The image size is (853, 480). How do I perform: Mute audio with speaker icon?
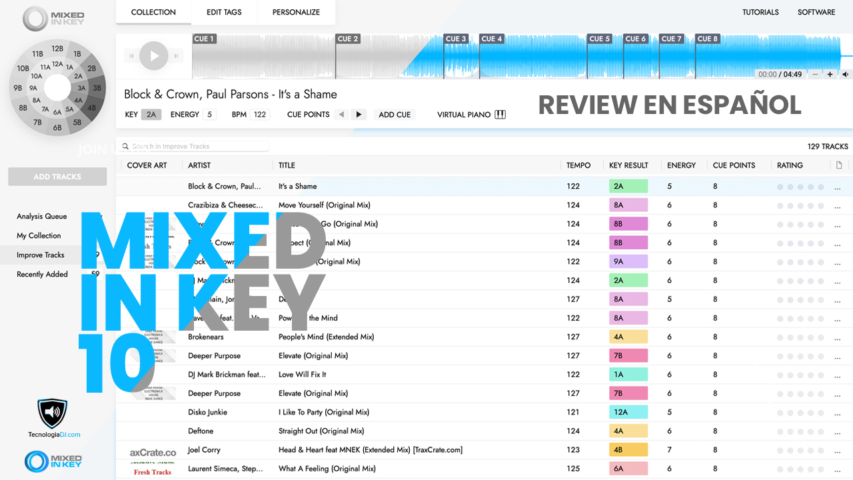[x=845, y=75]
